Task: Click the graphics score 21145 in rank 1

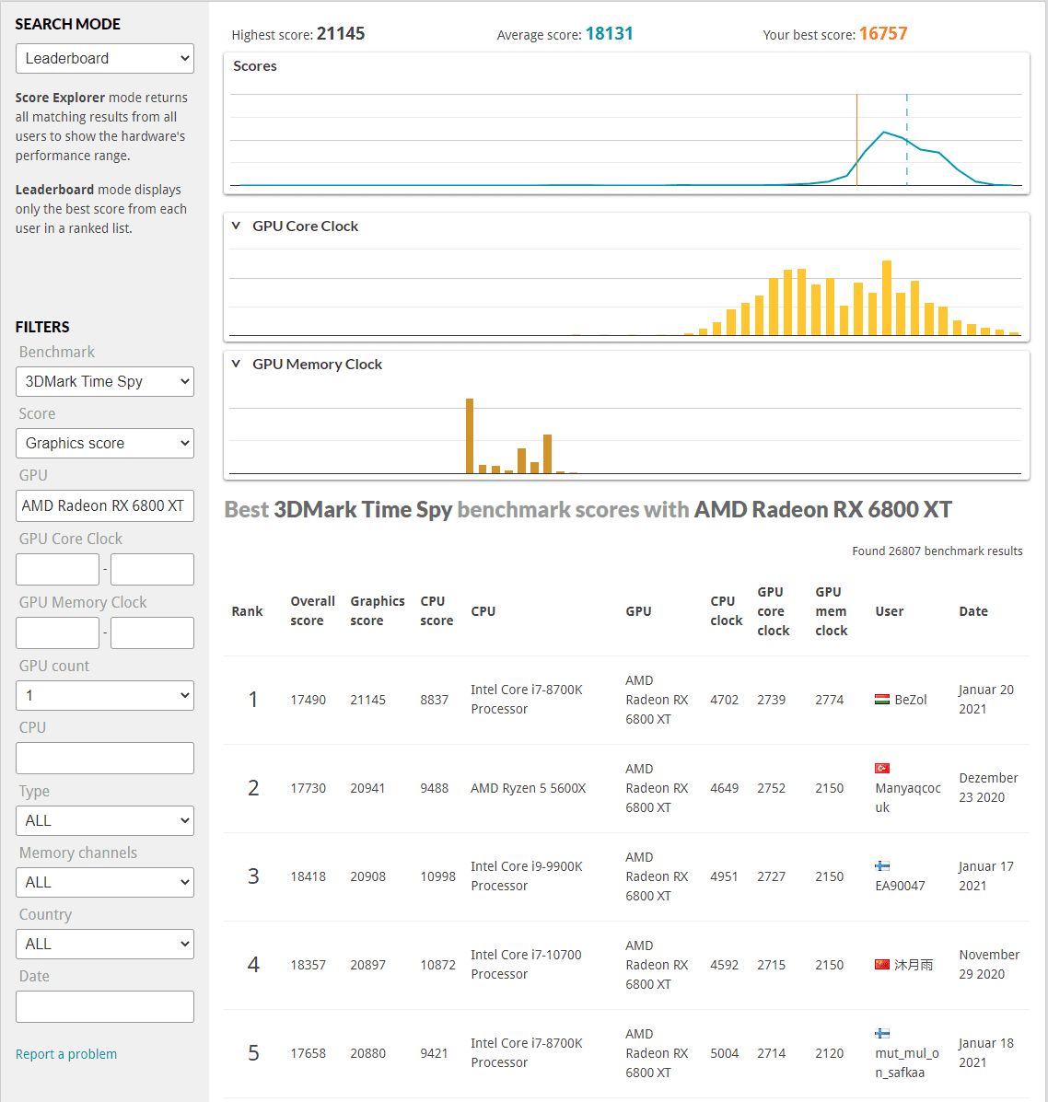Action: click(367, 700)
